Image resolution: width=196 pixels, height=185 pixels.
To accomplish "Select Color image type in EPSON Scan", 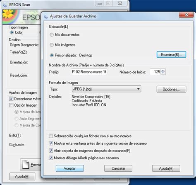I will coord(12,32).
